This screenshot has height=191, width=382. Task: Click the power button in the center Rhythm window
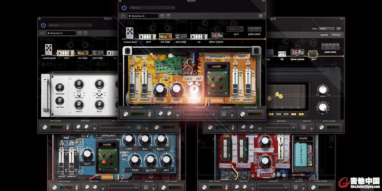(x=124, y=8)
